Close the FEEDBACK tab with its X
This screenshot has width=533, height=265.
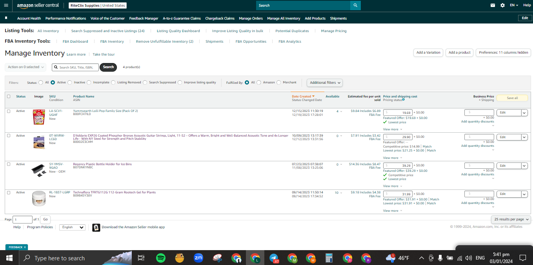coord(25,247)
